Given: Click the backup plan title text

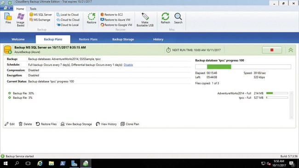Looking at the screenshot, I should pos(50,47).
